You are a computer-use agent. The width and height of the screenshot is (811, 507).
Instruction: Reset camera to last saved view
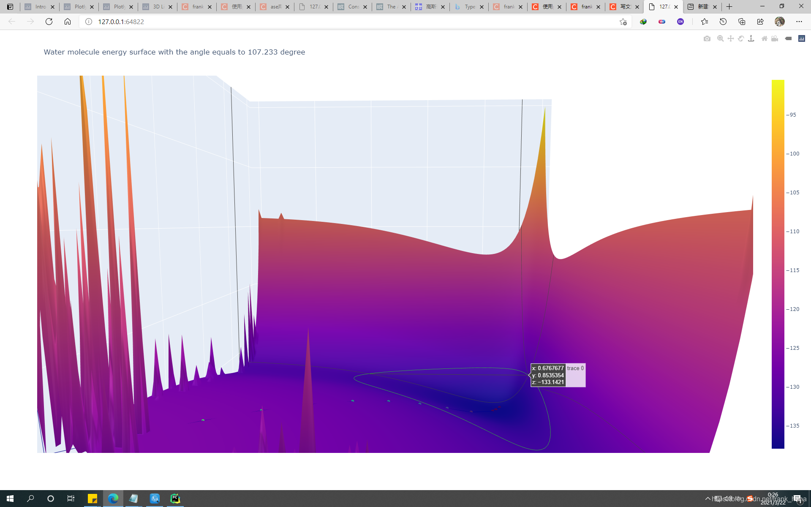click(775, 38)
